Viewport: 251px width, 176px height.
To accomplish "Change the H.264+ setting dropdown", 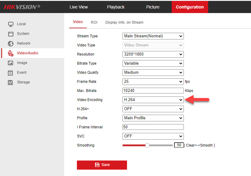I will tap(153, 109).
